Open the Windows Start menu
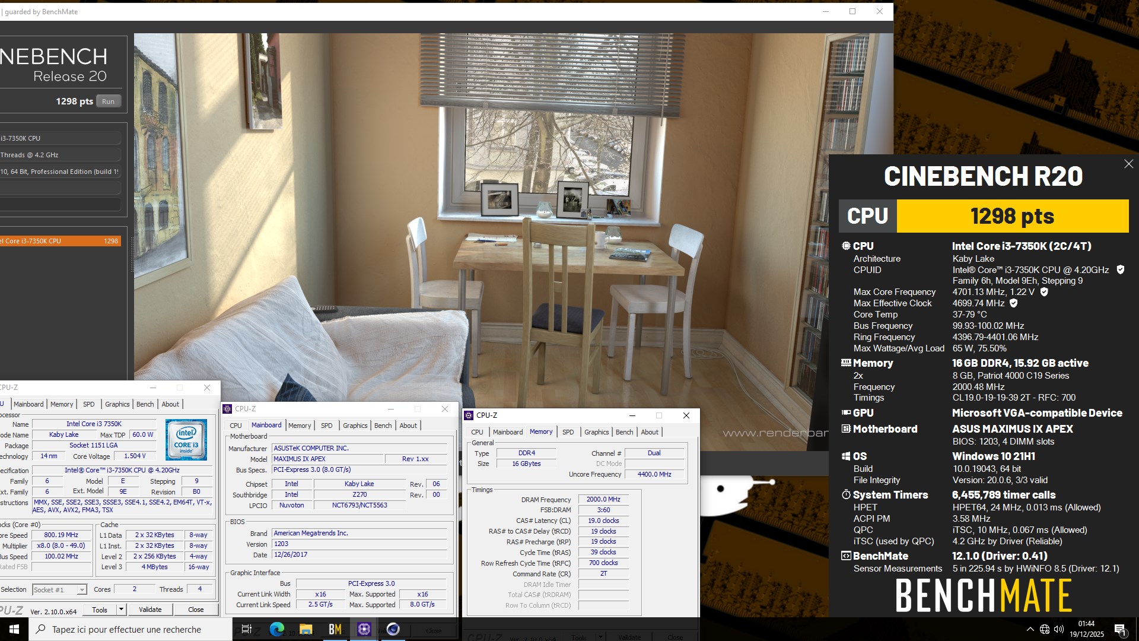The height and width of the screenshot is (641, 1139). pyautogui.click(x=14, y=629)
